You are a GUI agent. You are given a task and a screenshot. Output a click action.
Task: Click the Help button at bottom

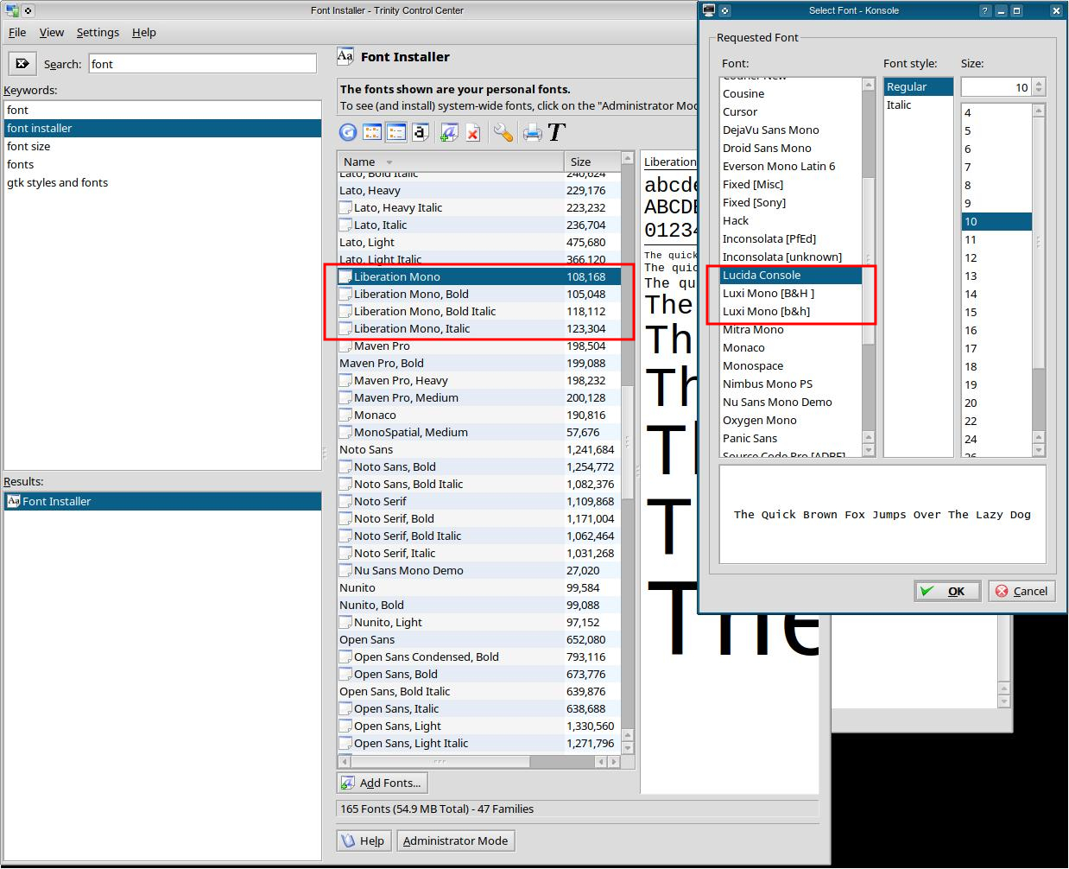(364, 840)
